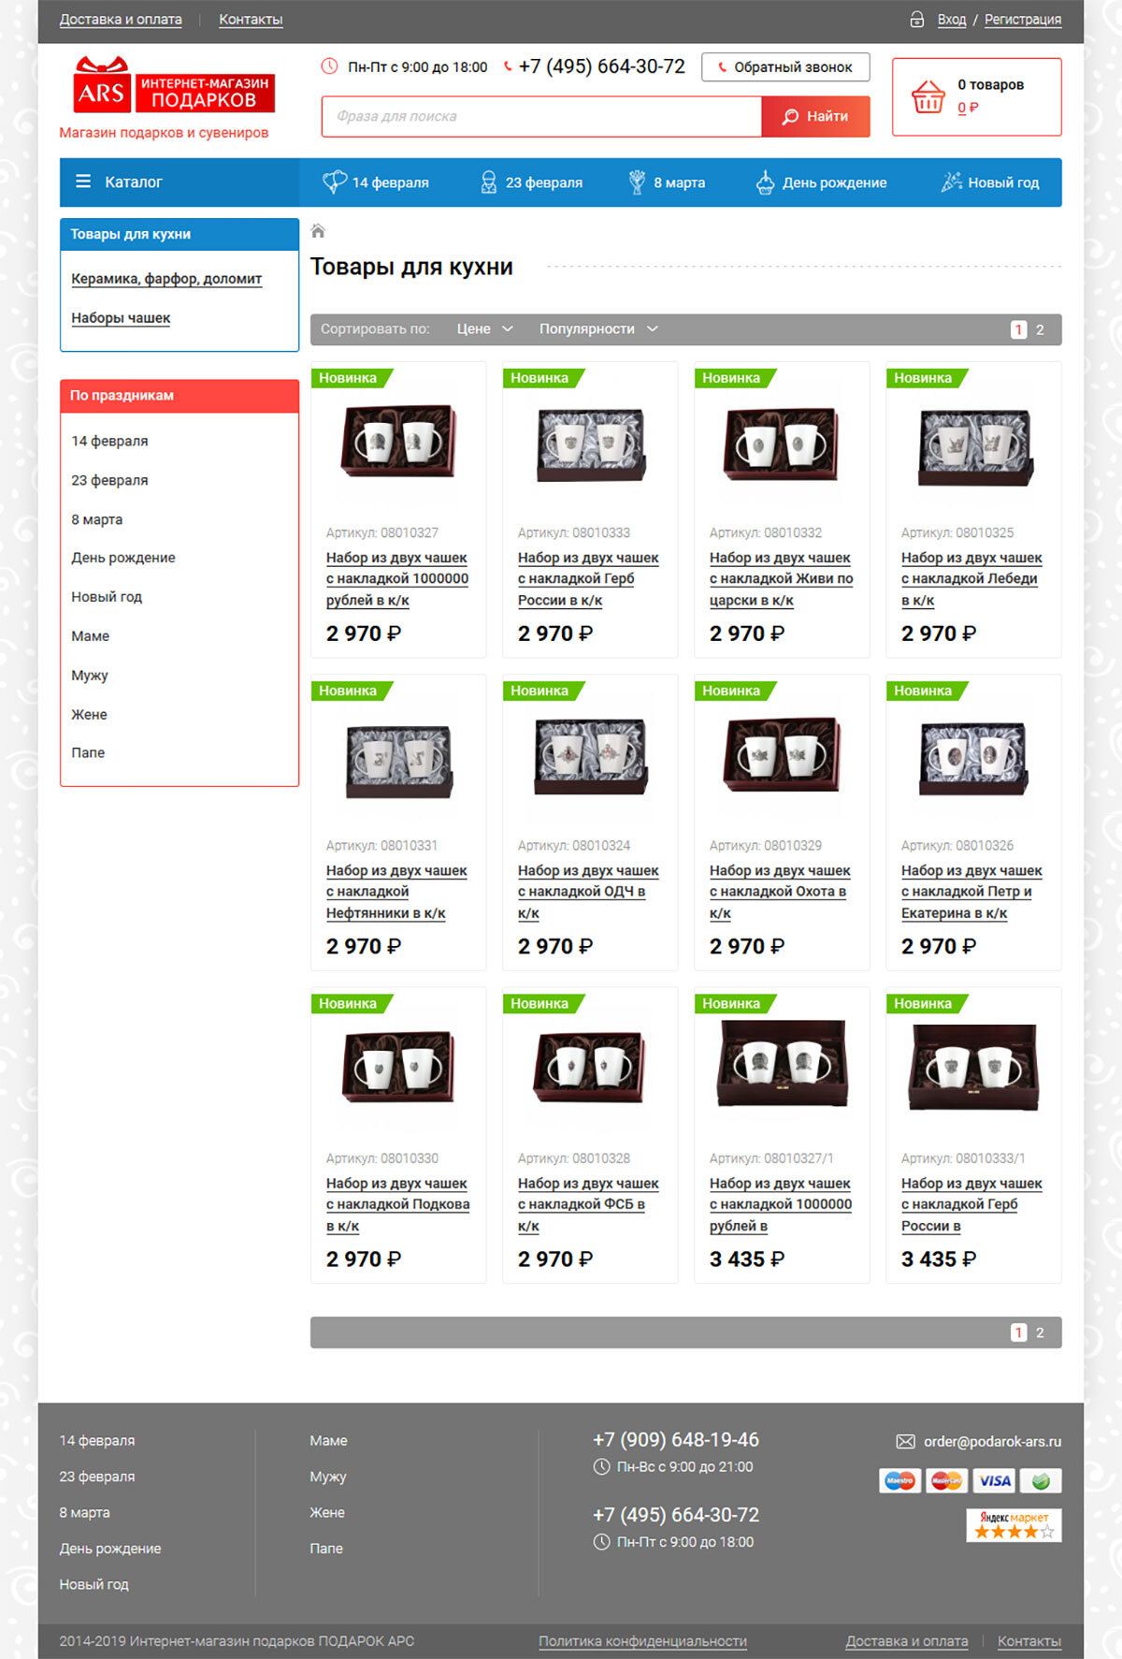The width and height of the screenshot is (1122, 1659).
Task: Click the Найти search button
Action: 815,117
